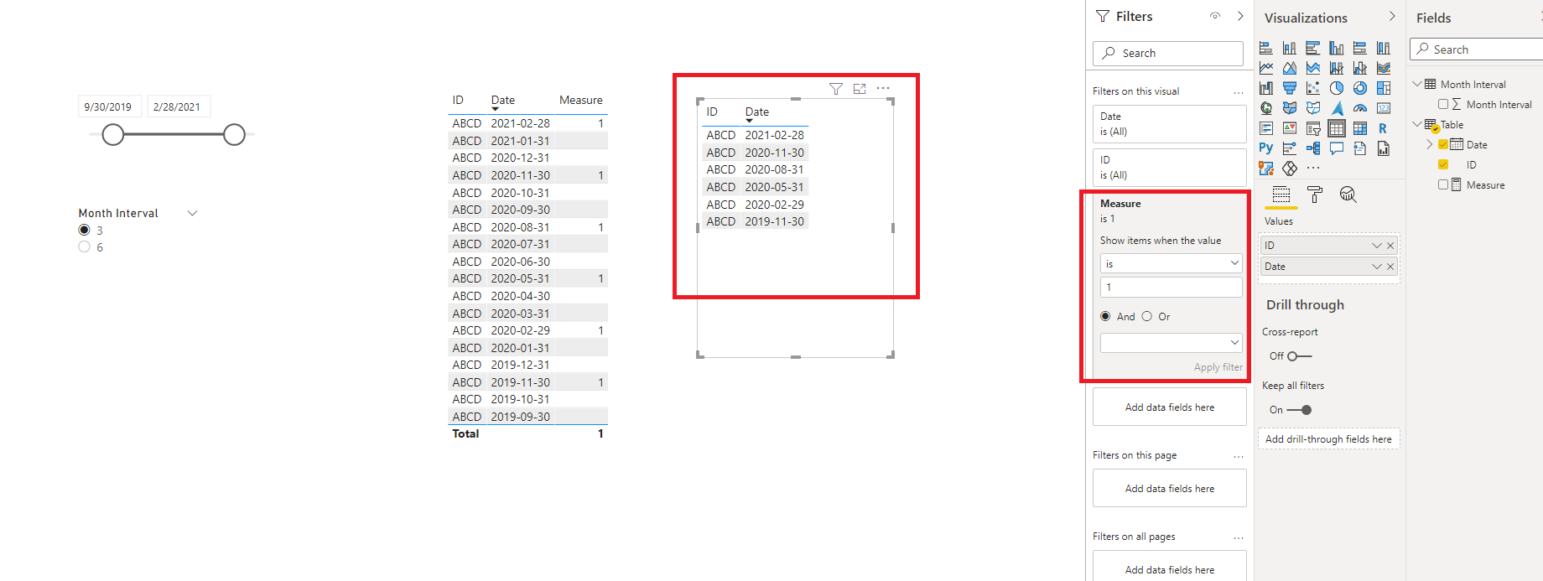
Task: Open the 'is' condition dropdown
Action: 1172,263
